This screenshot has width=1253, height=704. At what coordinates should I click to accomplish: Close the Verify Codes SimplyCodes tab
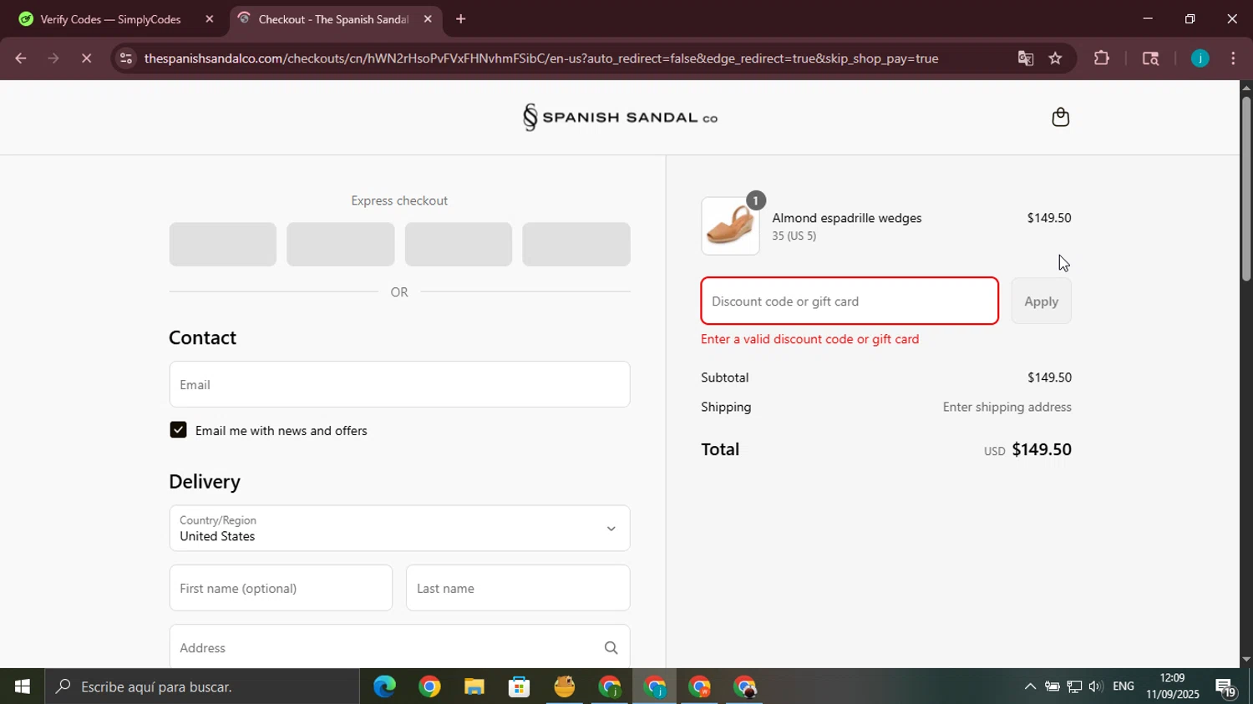pyautogui.click(x=210, y=19)
